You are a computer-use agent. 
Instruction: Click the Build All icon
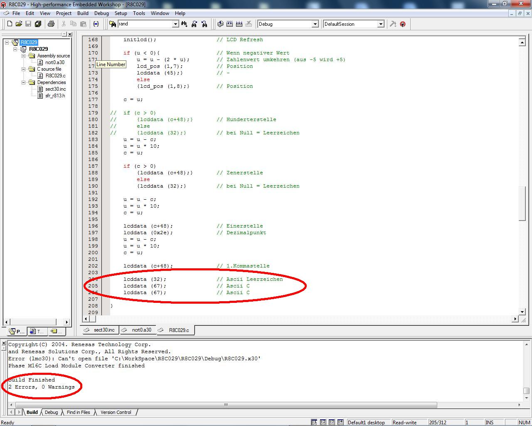(x=239, y=24)
